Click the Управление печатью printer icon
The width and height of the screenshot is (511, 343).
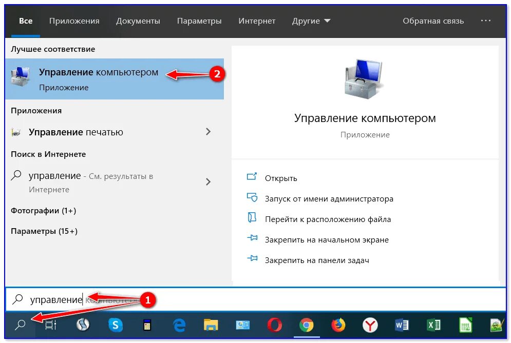coord(15,132)
